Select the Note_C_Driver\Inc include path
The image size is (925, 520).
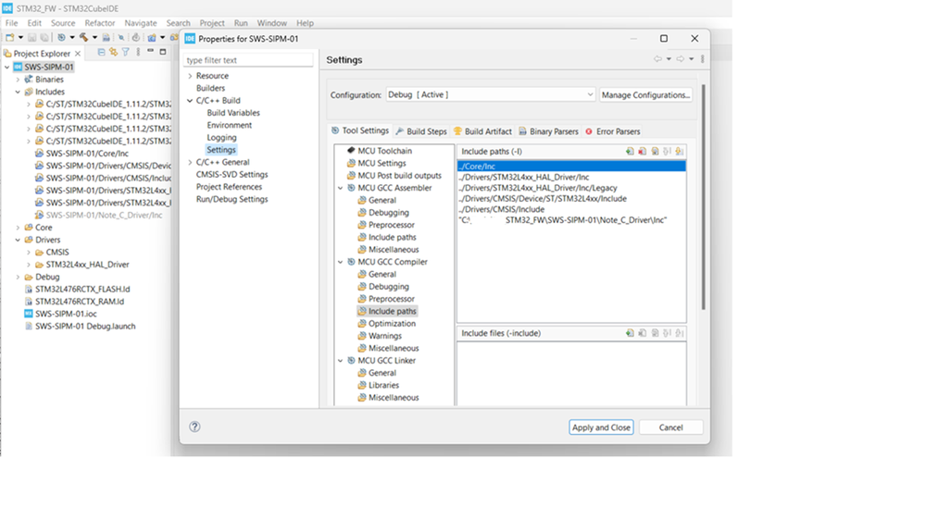coord(563,220)
